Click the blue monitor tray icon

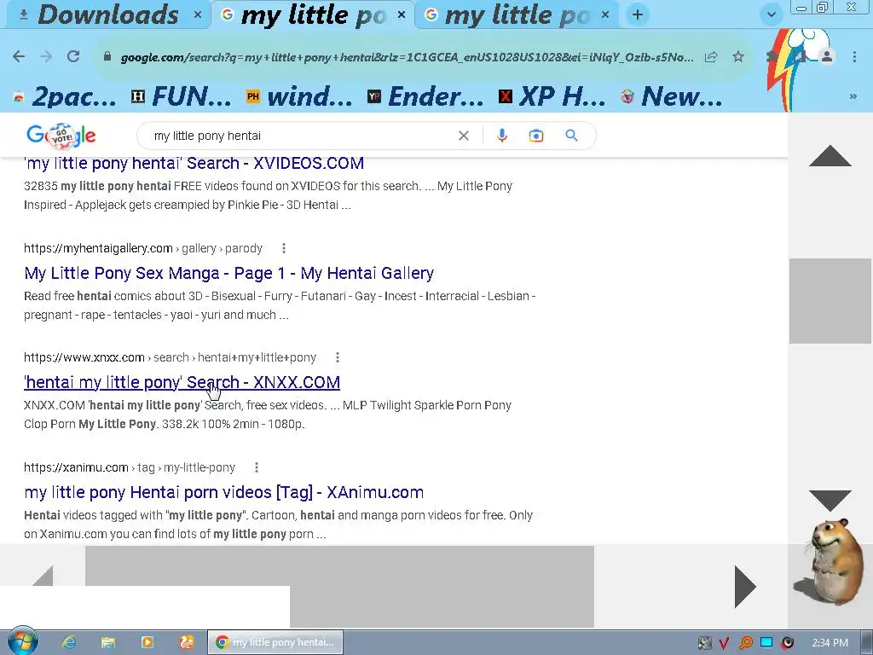pos(766,642)
